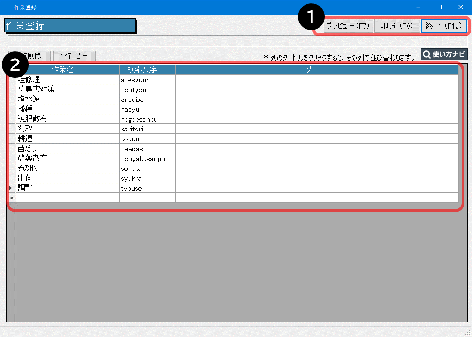Select the row header for 調整
472x337 pixels.
[x=12, y=188]
